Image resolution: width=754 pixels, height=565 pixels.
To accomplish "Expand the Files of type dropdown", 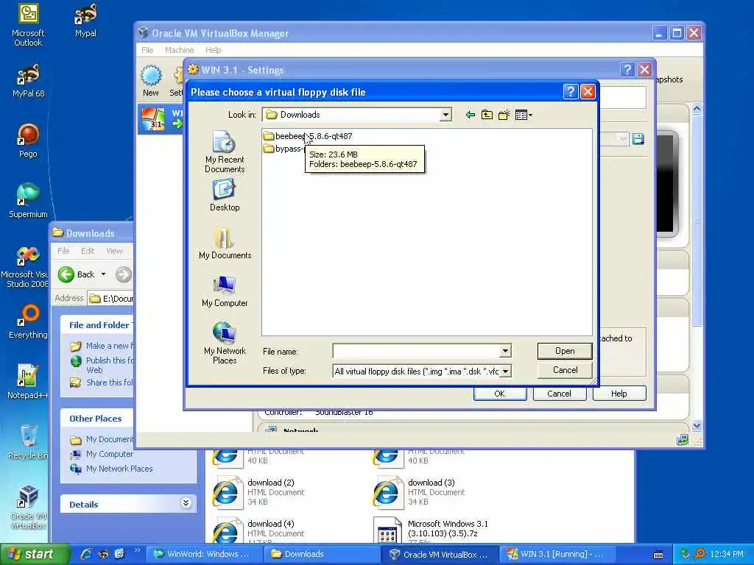I will 505,372.
